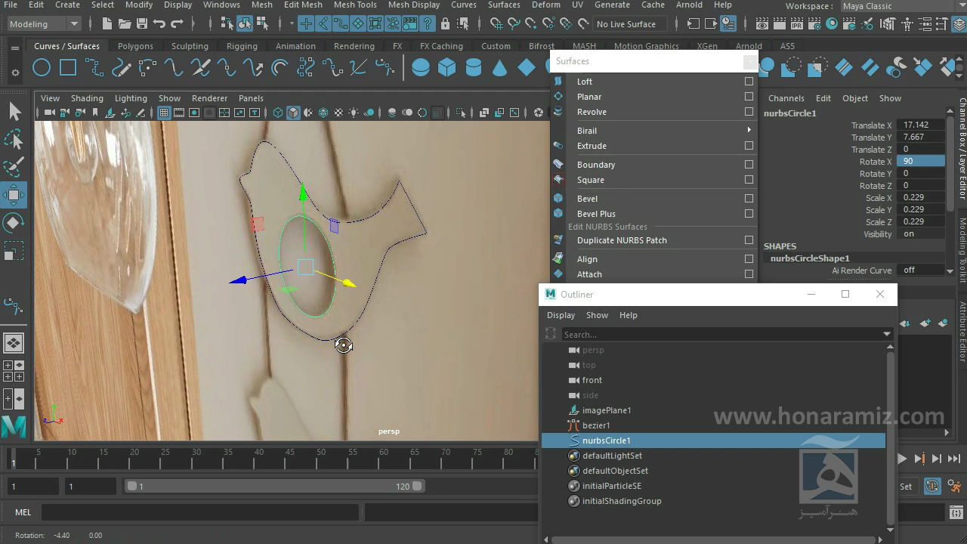Click the Redo arrow icon

coord(176,23)
